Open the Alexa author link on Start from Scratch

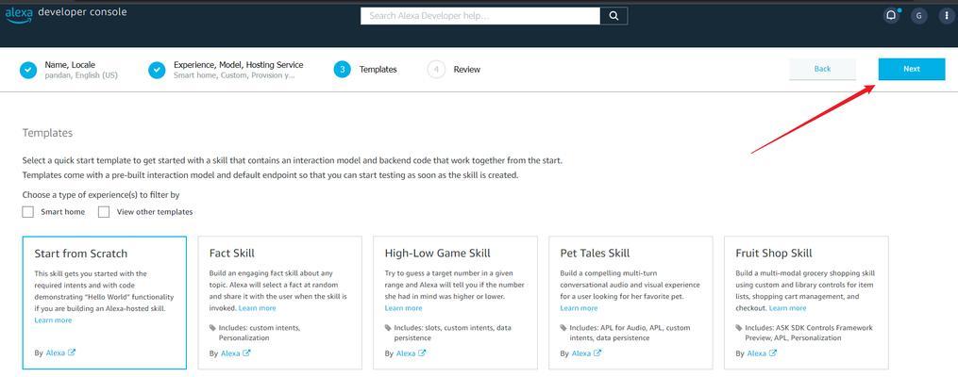pos(56,352)
